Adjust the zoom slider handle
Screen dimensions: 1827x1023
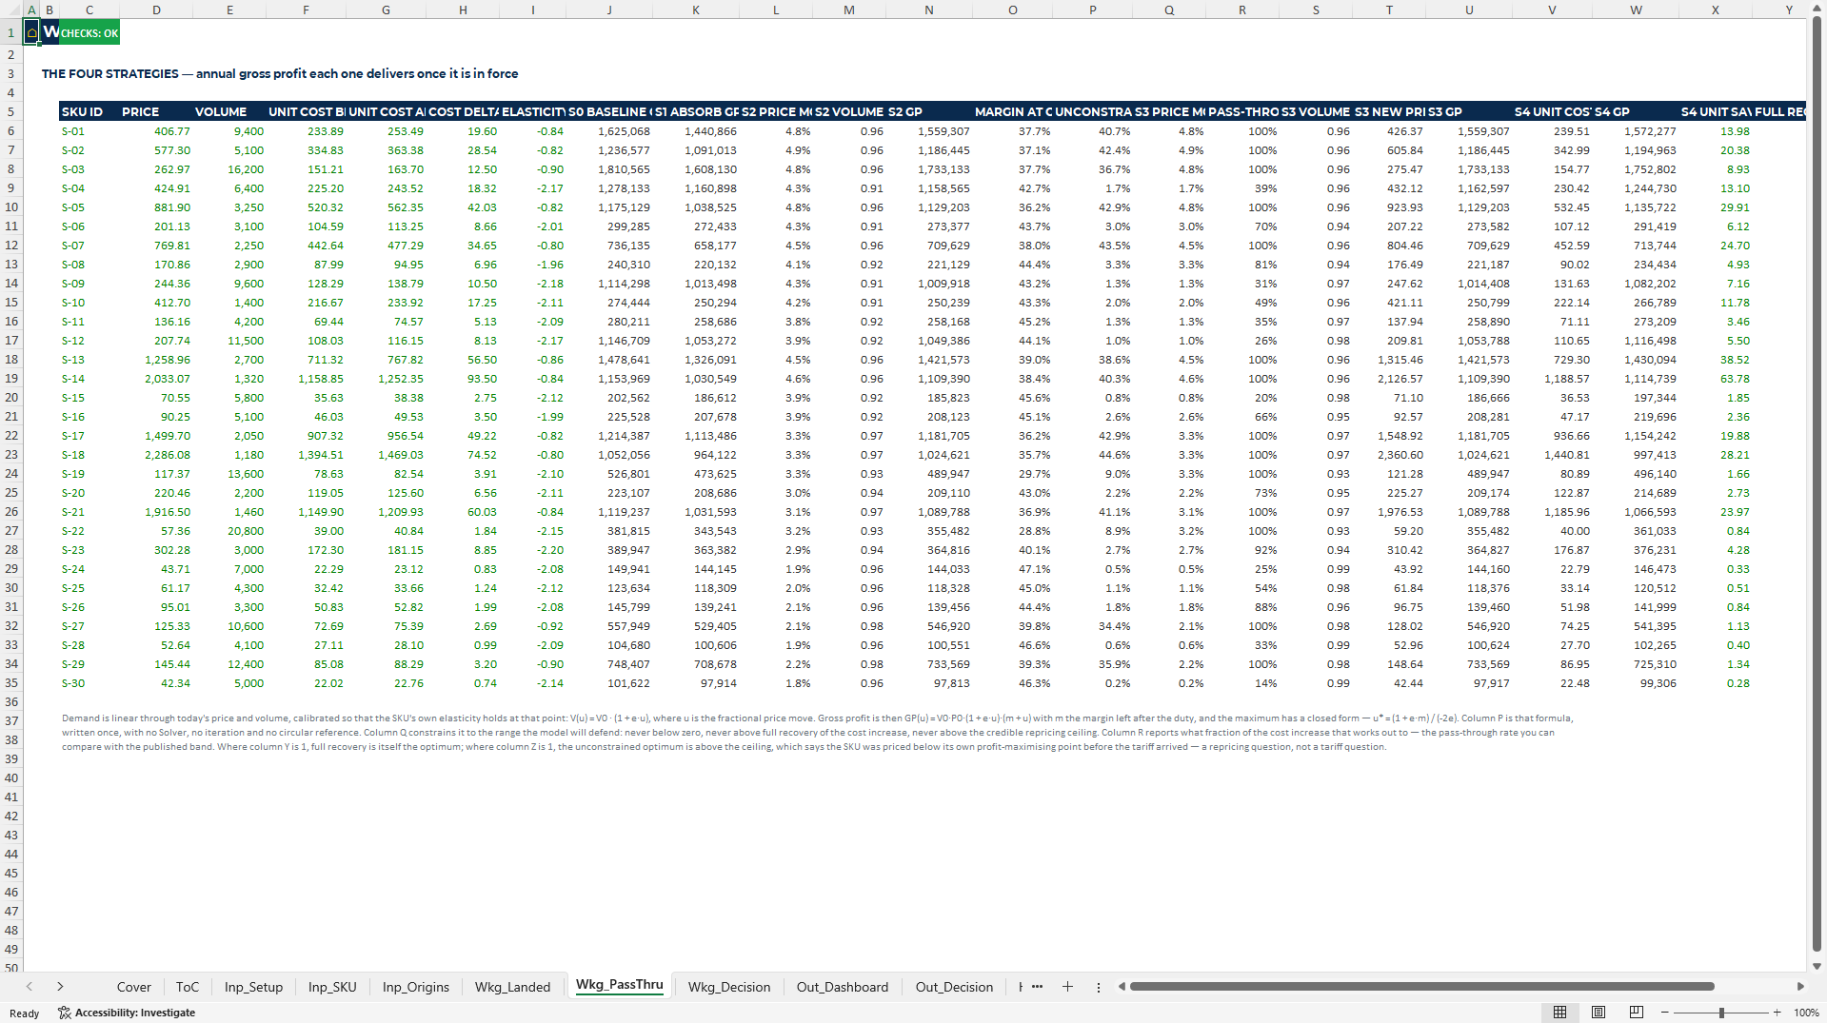[1721, 1013]
